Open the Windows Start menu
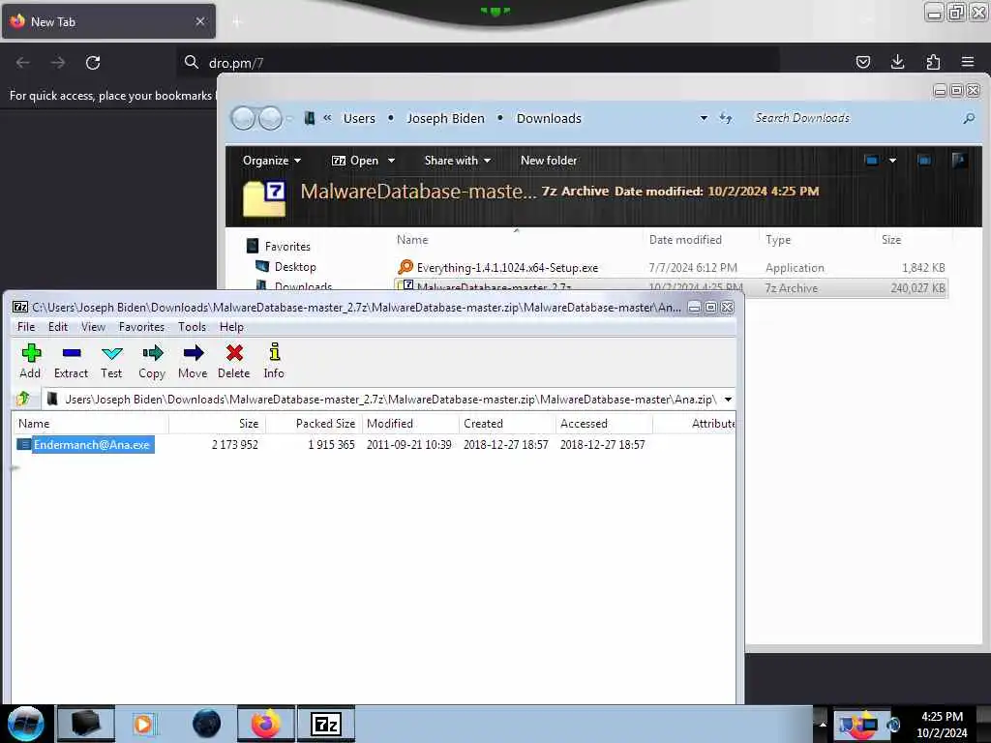Viewport: 991px width, 743px height. pos(25,724)
